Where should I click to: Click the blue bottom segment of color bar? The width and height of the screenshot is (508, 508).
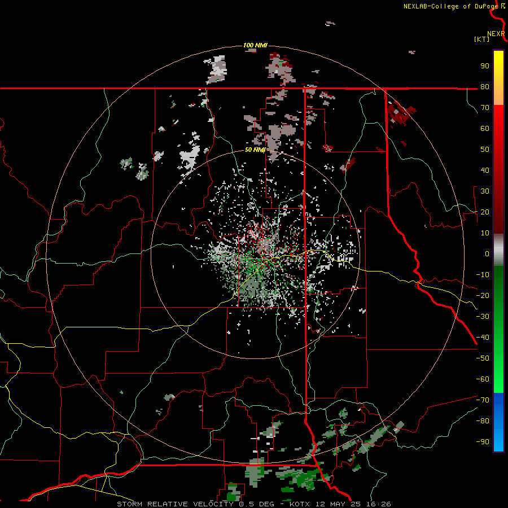click(498, 422)
